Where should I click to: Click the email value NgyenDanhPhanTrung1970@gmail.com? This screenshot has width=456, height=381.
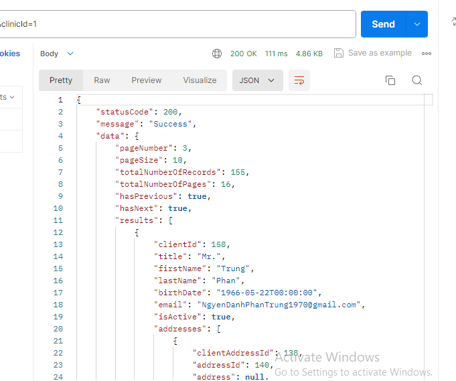coord(279,305)
